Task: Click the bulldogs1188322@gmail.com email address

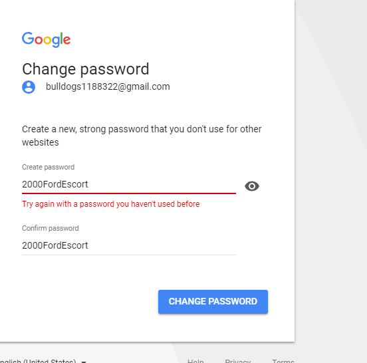Action: click(x=108, y=87)
